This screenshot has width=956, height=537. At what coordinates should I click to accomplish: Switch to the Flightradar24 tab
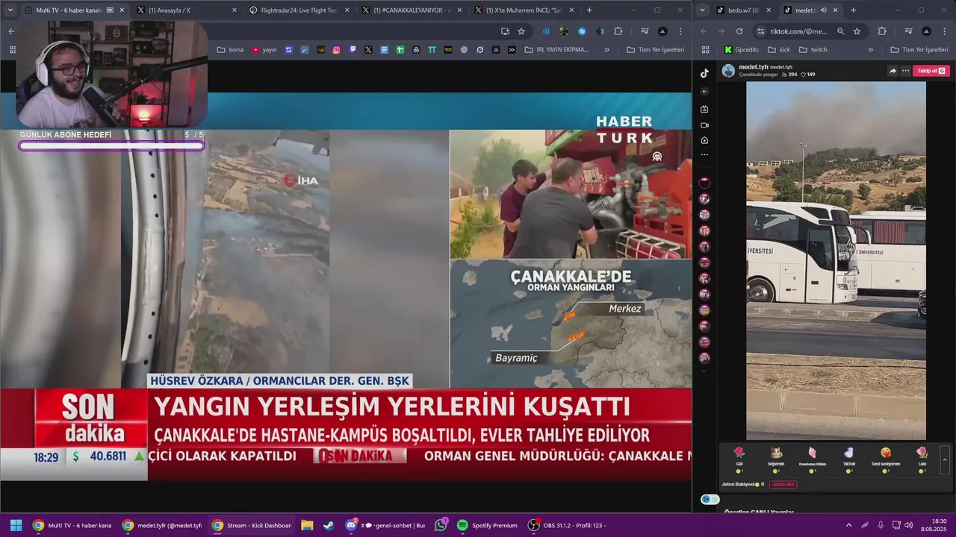pos(298,10)
